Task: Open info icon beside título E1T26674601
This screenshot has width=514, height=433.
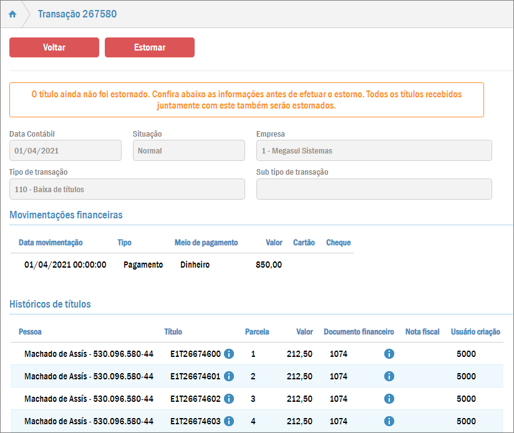Action: click(x=229, y=376)
